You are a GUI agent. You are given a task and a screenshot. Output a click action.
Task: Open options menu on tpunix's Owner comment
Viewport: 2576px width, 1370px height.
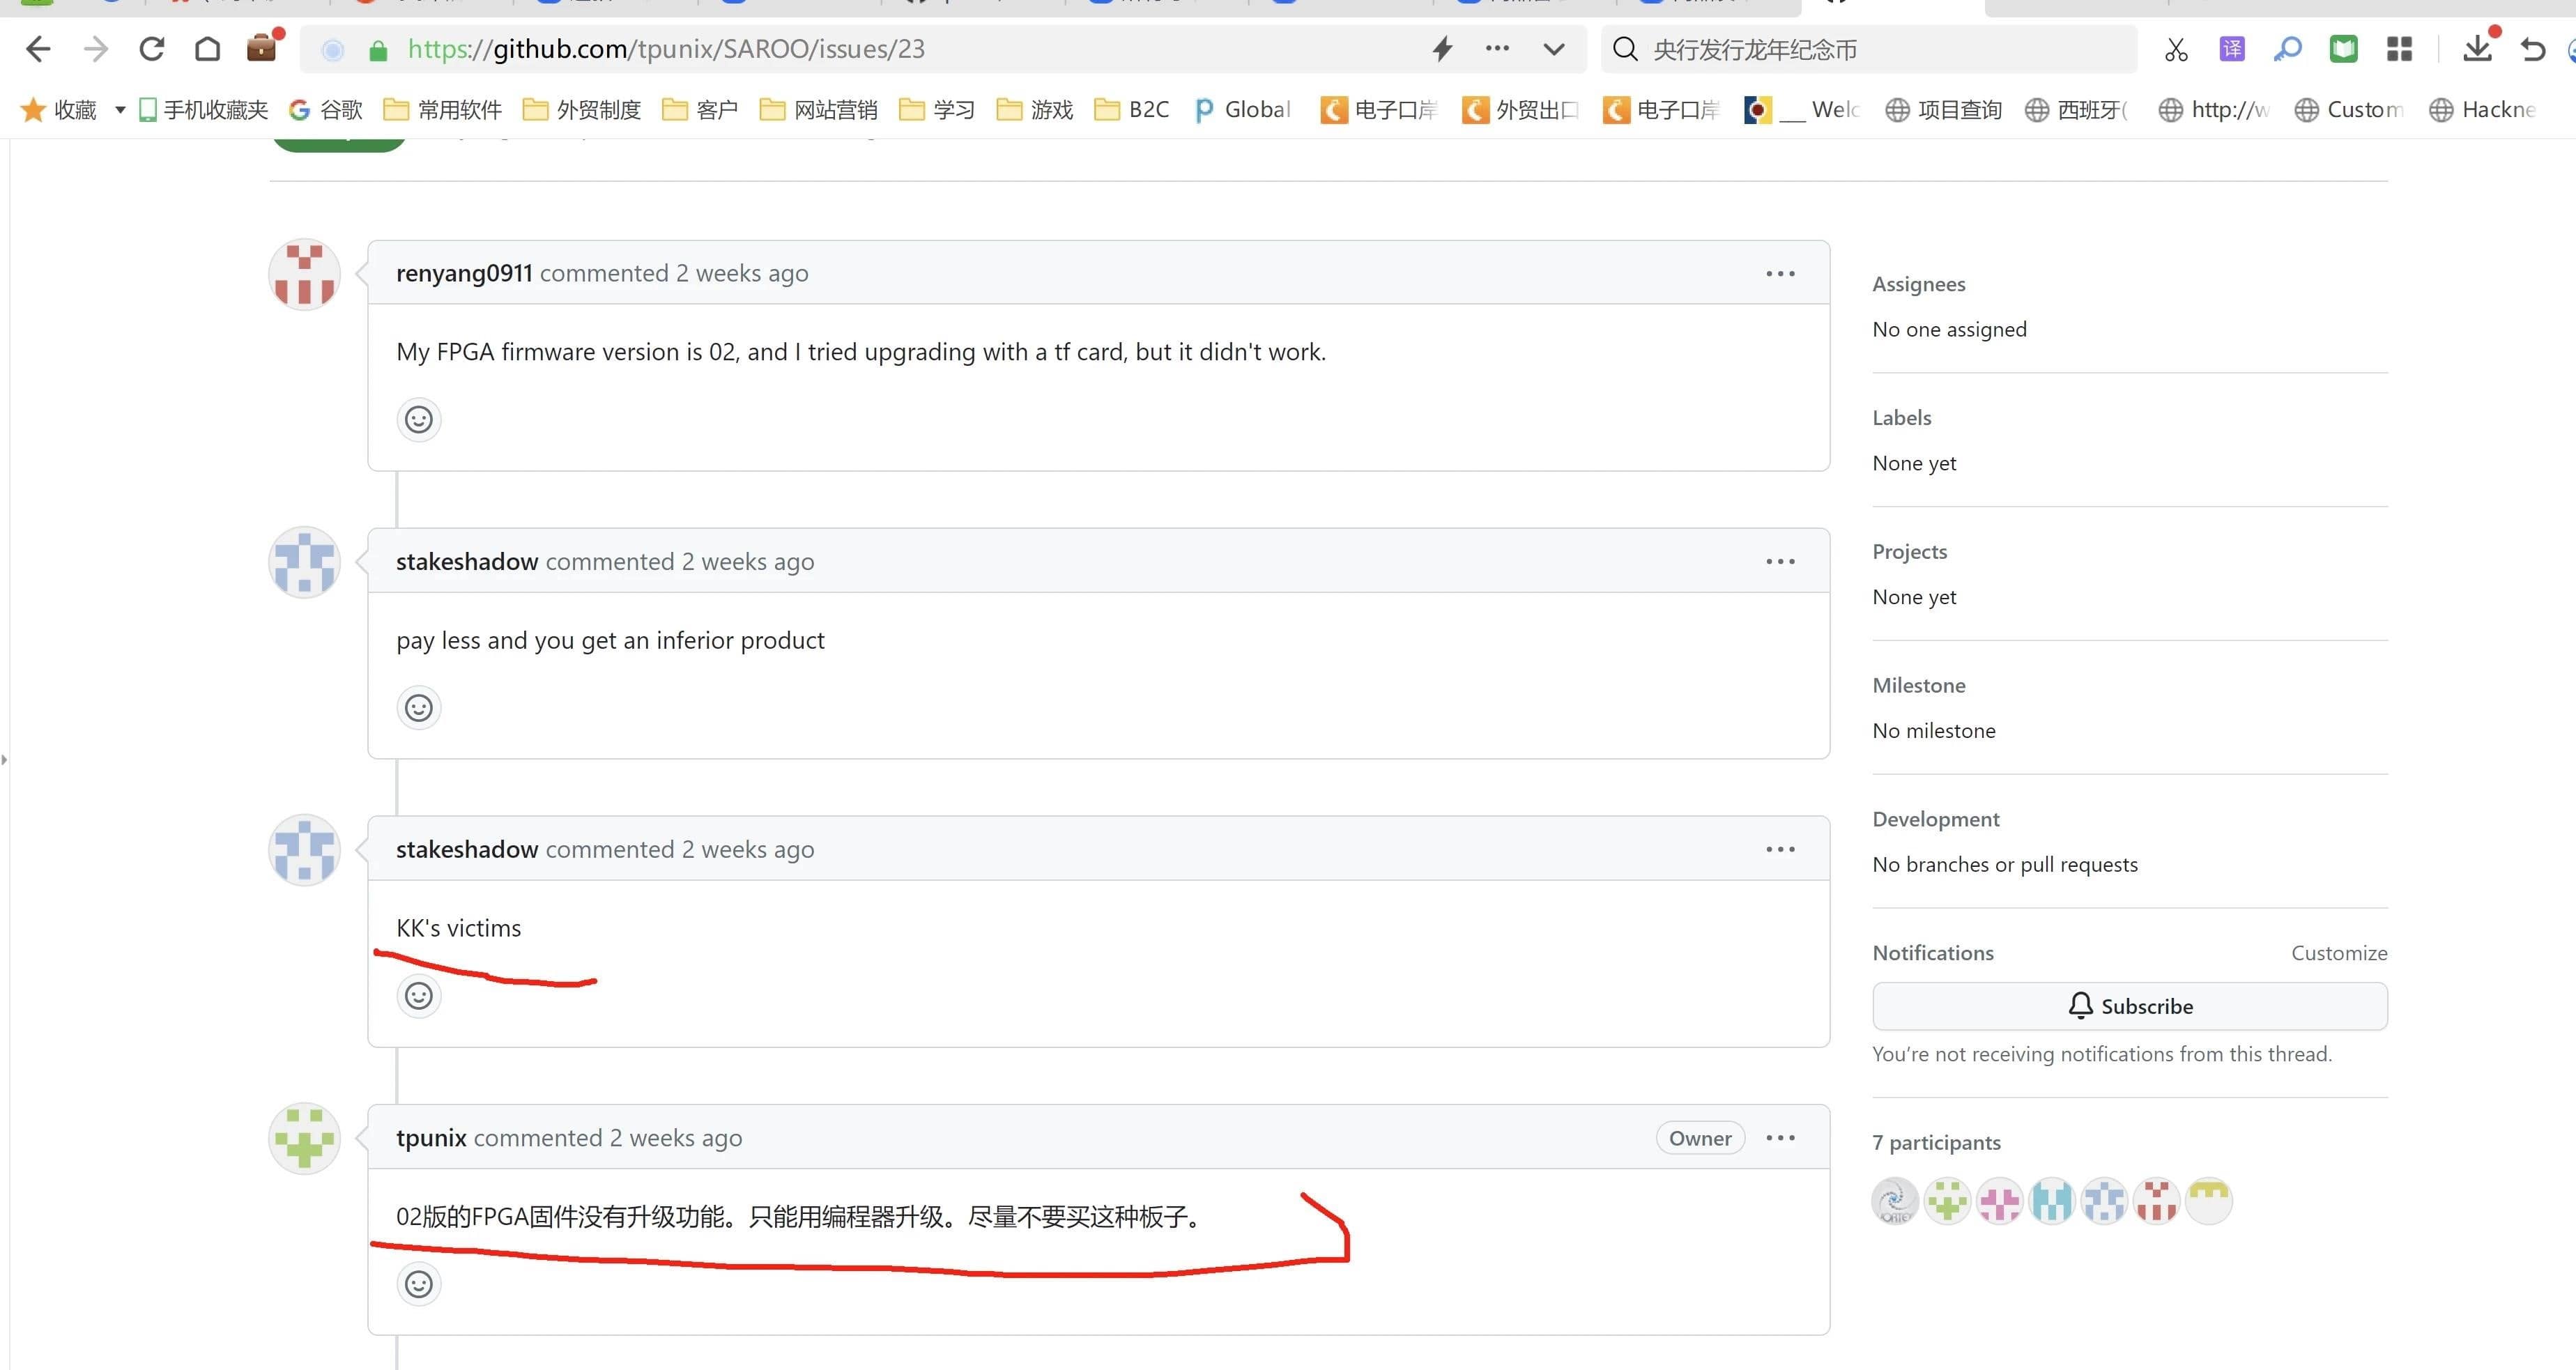click(1780, 1138)
